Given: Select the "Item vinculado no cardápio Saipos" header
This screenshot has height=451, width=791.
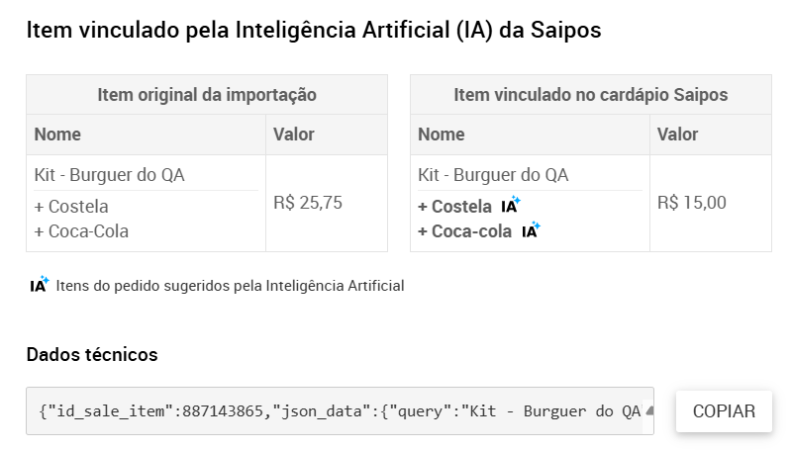Looking at the screenshot, I should pos(590,95).
